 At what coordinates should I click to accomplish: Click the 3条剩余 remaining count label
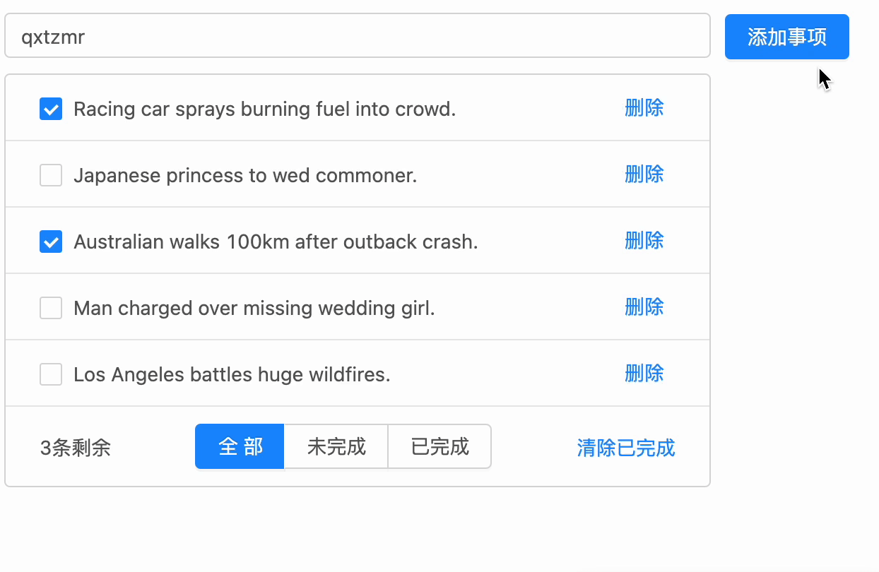pos(76,448)
